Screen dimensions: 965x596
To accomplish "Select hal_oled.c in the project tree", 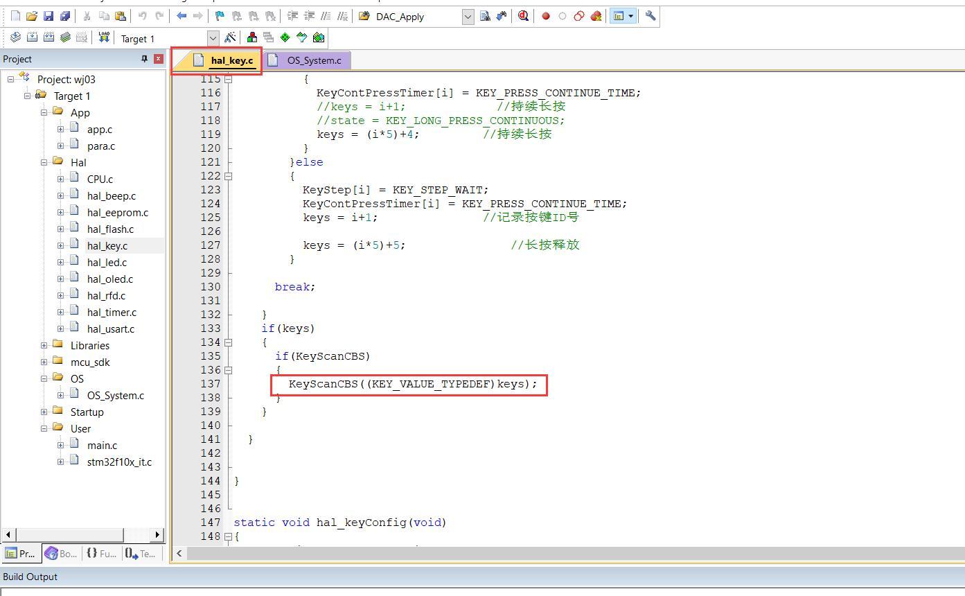I will [110, 279].
